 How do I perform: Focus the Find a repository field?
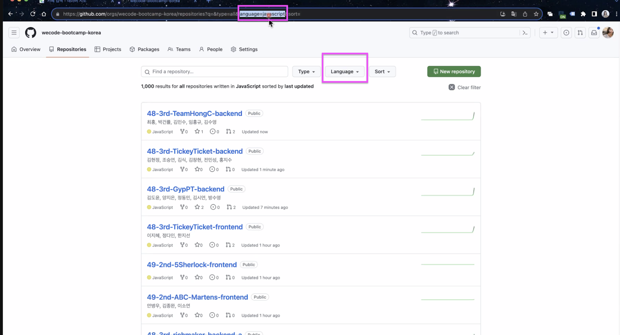(x=215, y=71)
